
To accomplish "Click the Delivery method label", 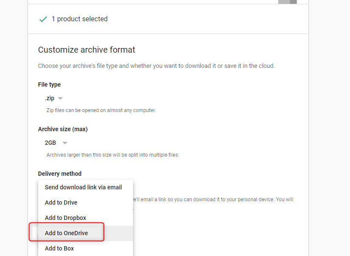I will pyautogui.click(x=60, y=174).
